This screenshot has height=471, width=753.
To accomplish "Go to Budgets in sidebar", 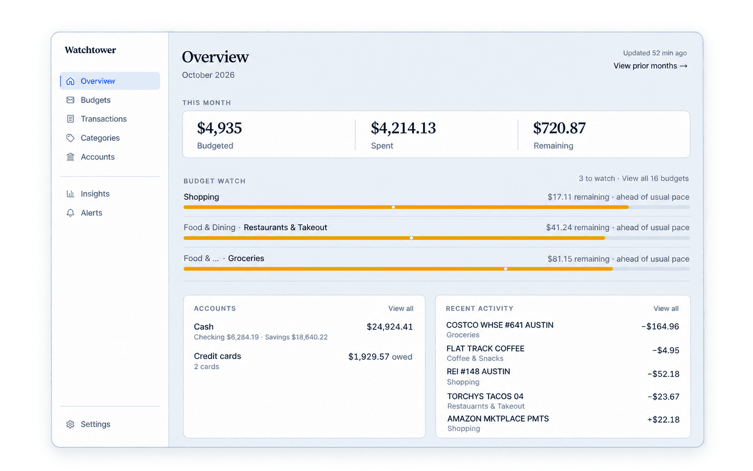I will coord(110,100).
